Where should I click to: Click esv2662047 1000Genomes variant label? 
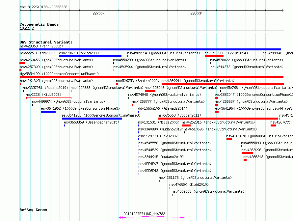254,95
